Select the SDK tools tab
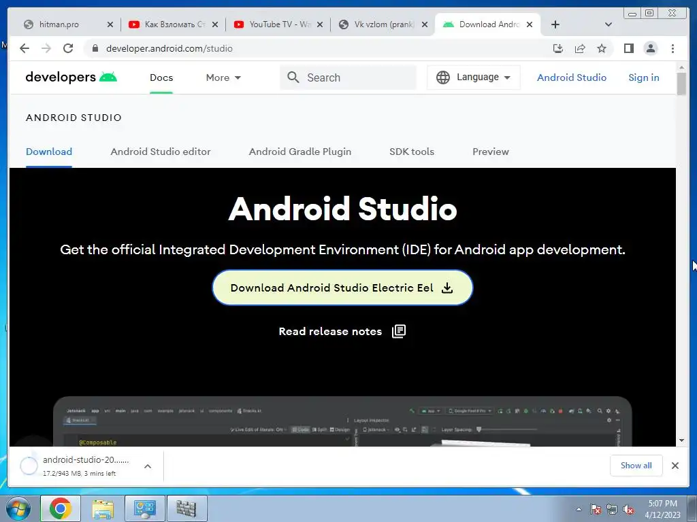697x522 pixels. [x=412, y=152]
